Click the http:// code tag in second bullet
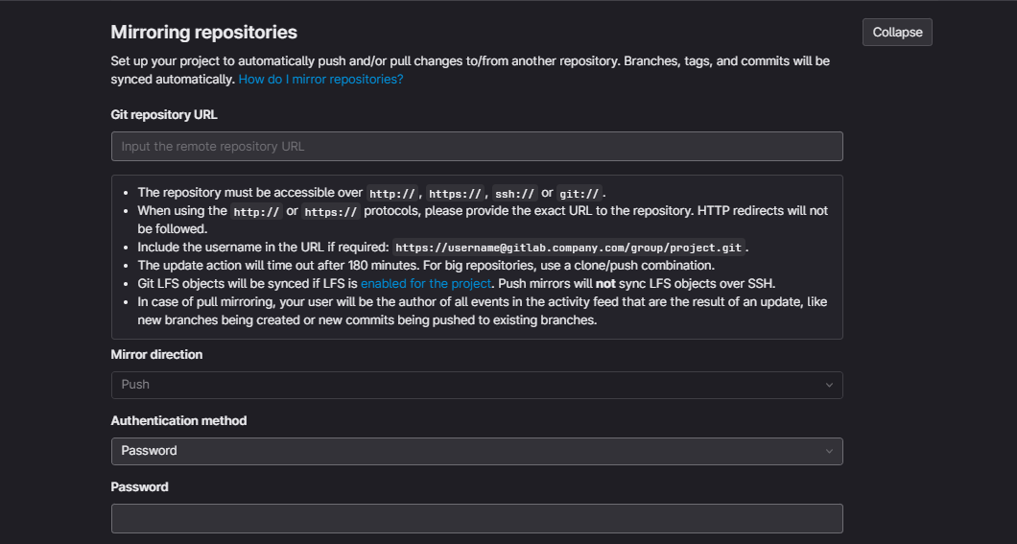This screenshot has width=1017, height=544. pyautogui.click(x=256, y=212)
